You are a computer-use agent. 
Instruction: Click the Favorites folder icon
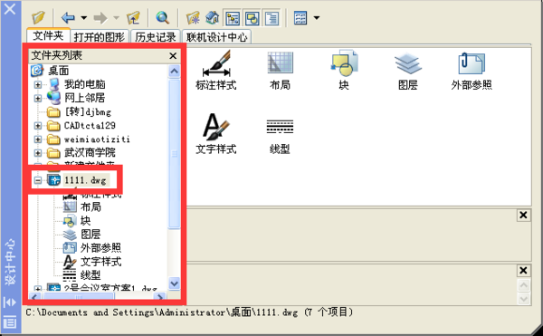pyautogui.click(x=193, y=18)
